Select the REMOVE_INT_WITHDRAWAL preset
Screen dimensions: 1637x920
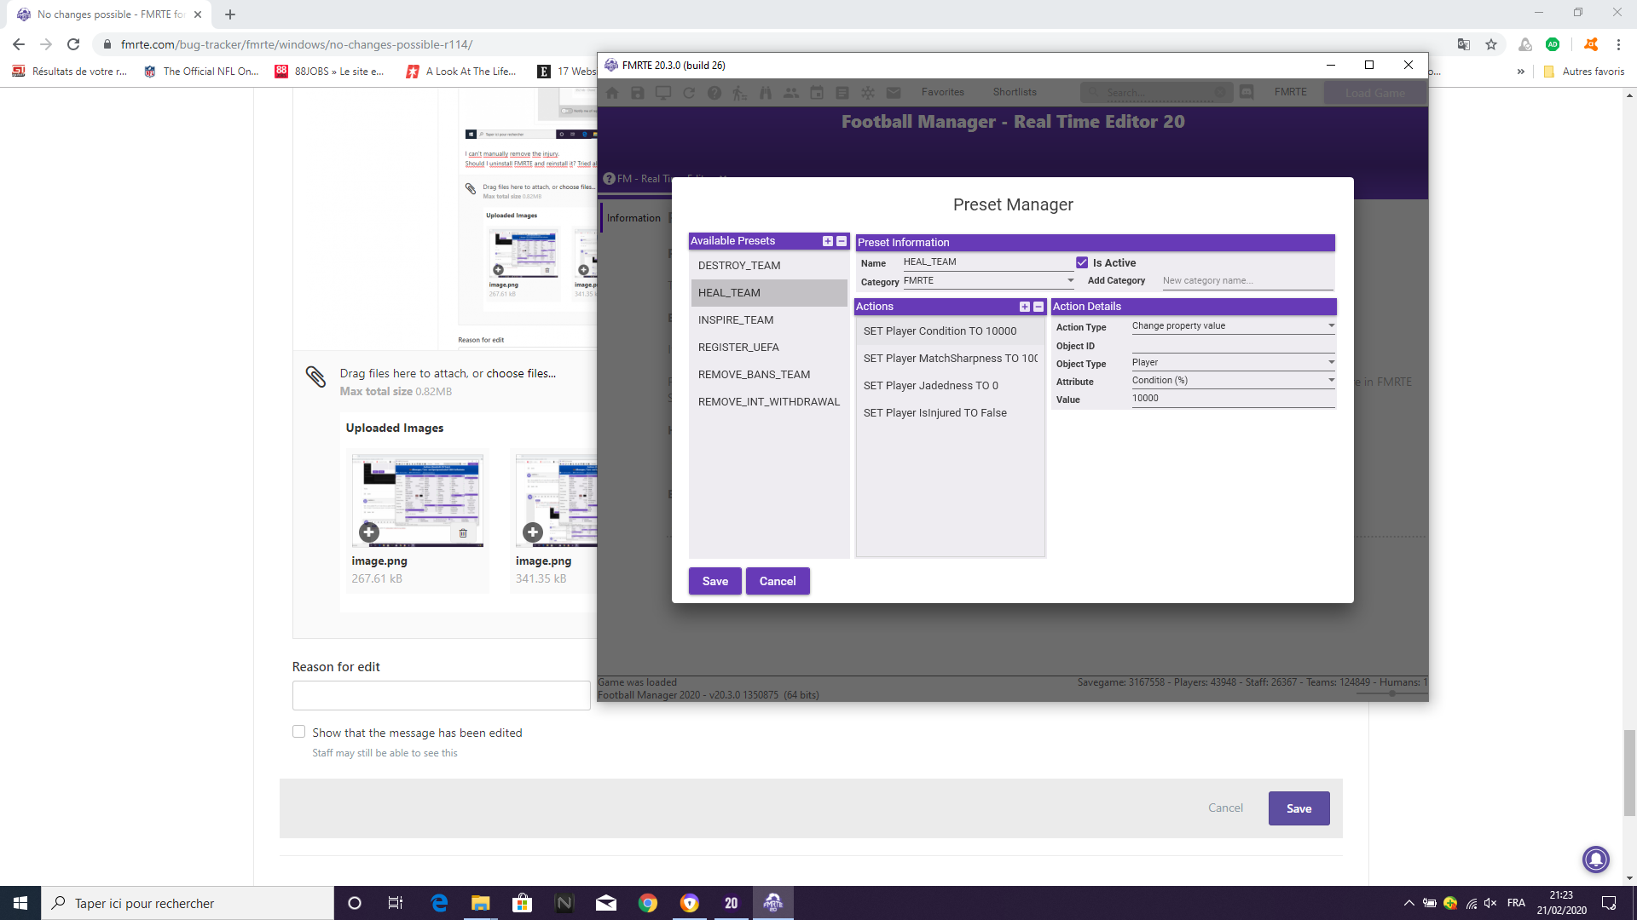tap(769, 402)
